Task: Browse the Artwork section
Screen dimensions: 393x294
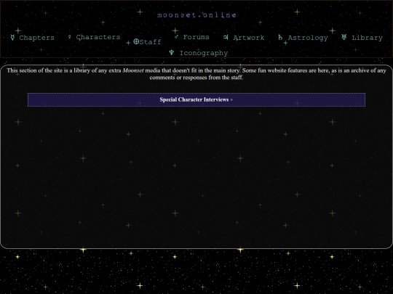Action: pos(249,38)
